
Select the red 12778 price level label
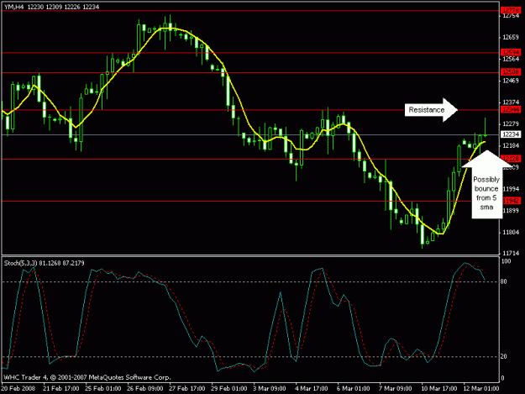[511, 10]
